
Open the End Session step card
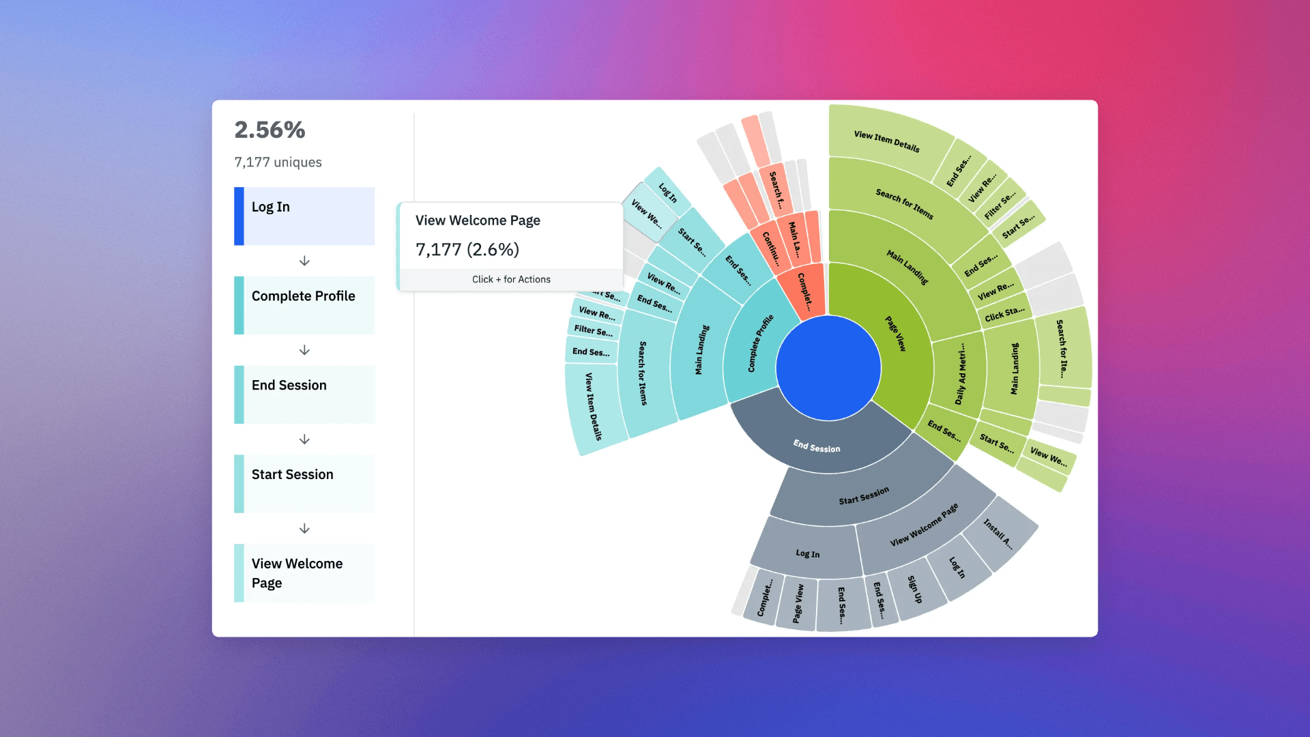tap(304, 394)
